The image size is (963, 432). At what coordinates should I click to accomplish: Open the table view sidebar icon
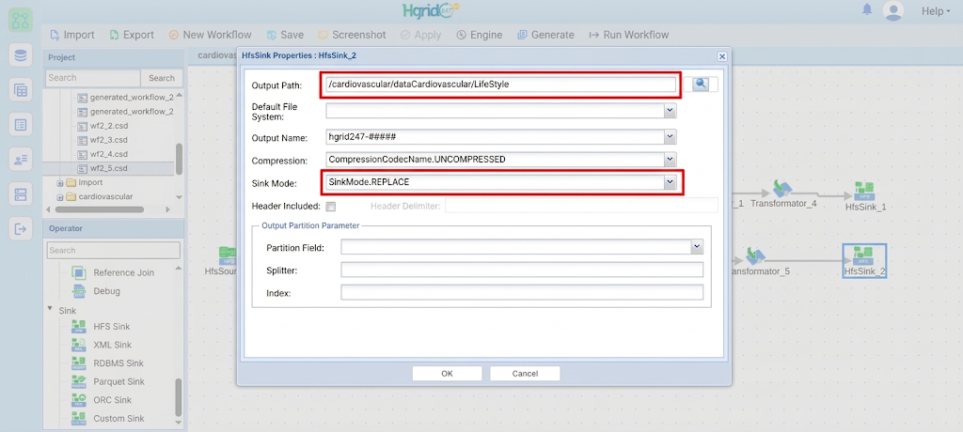point(21,90)
